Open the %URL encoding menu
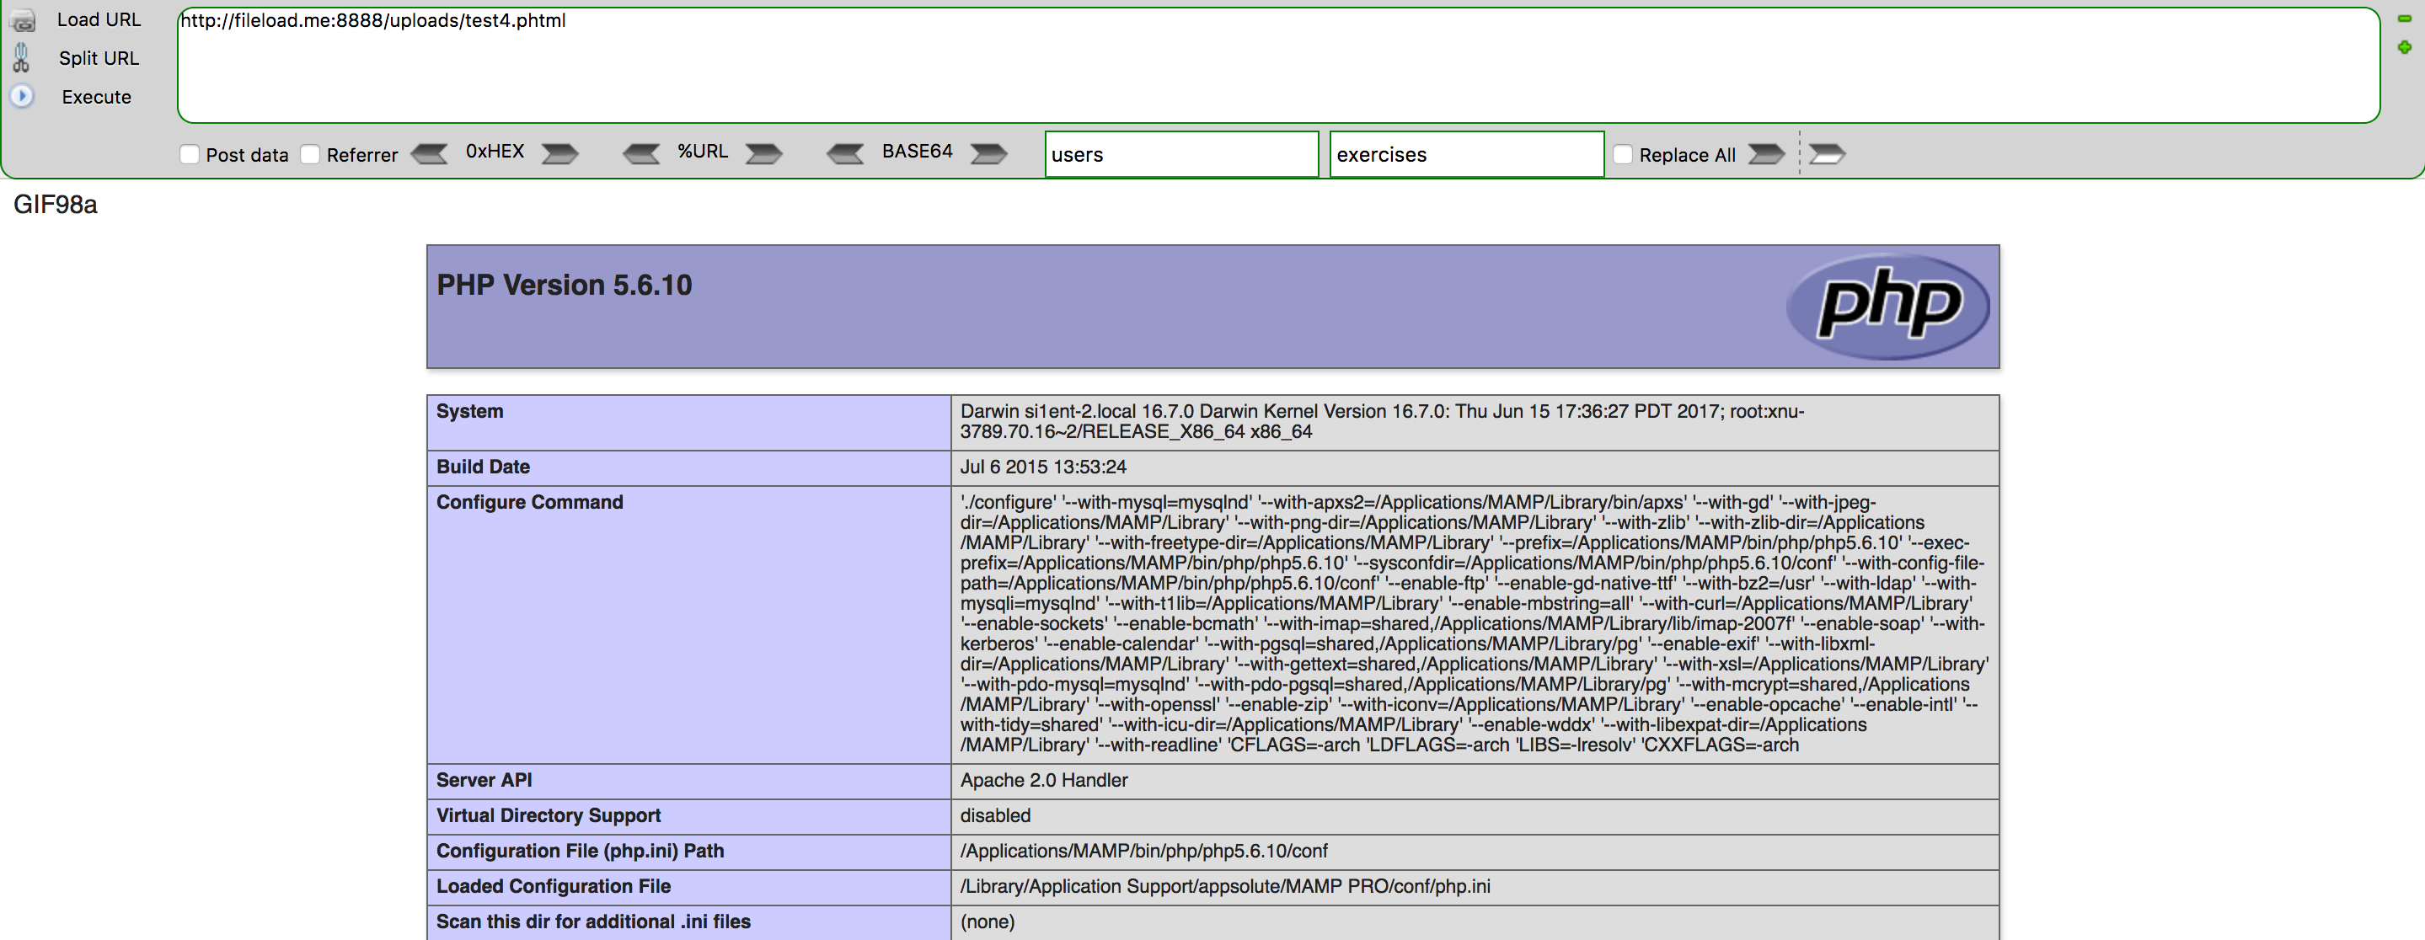 click(704, 152)
